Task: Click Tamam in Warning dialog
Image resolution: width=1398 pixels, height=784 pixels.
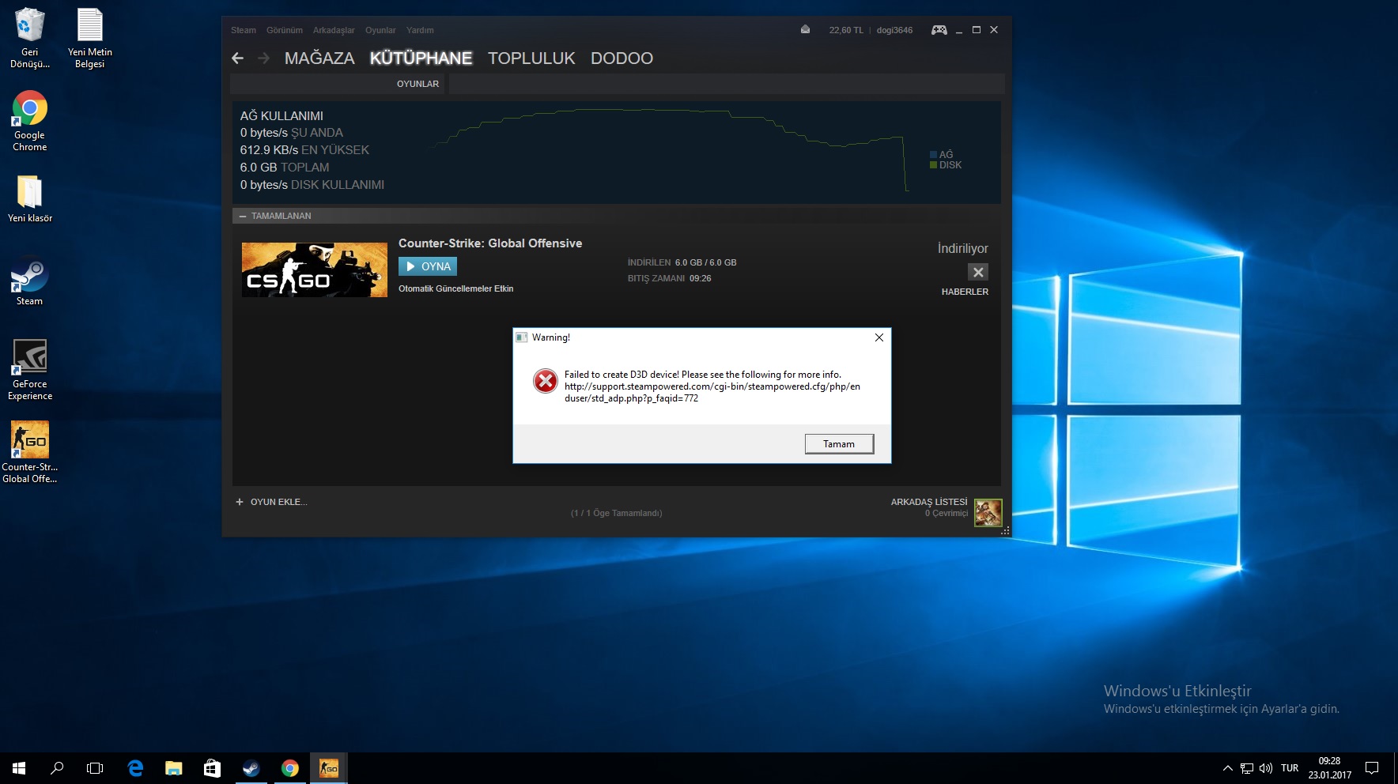Action: tap(839, 444)
